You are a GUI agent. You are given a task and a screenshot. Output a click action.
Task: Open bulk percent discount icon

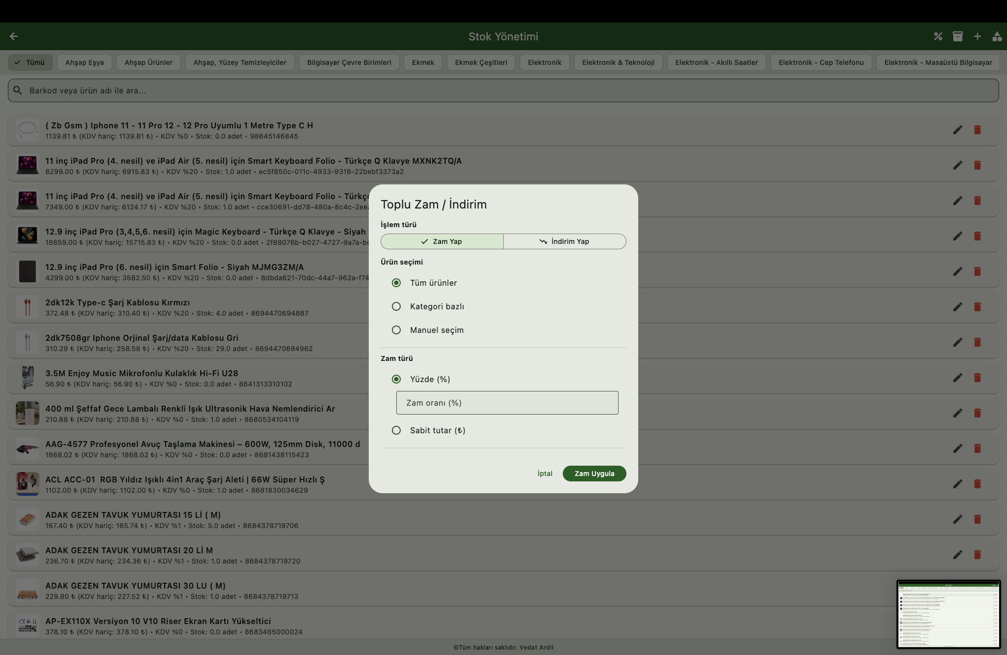pyautogui.click(x=938, y=36)
